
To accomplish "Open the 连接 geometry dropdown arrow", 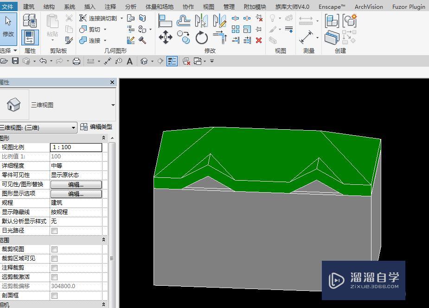I will click(x=105, y=40).
